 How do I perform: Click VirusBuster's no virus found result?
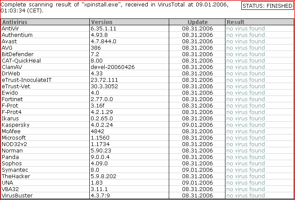pos(246,195)
